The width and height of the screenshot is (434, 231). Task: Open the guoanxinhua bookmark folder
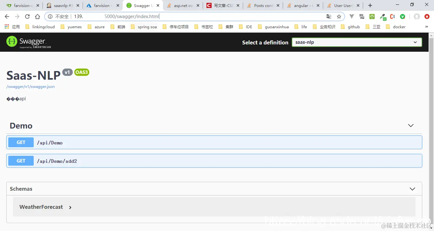(x=273, y=27)
